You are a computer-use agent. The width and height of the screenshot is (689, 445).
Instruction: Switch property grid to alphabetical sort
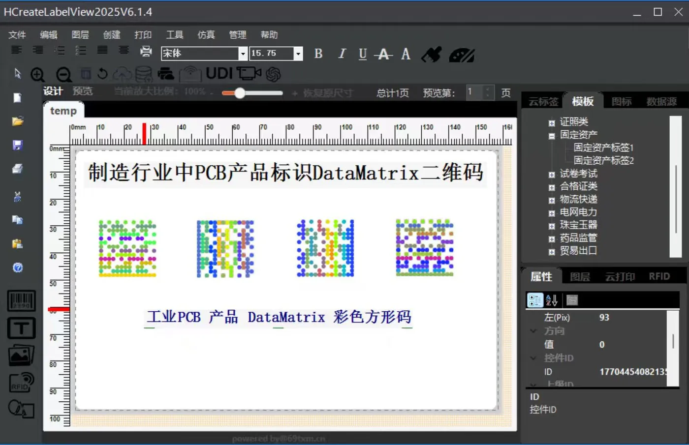pyautogui.click(x=552, y=300)
